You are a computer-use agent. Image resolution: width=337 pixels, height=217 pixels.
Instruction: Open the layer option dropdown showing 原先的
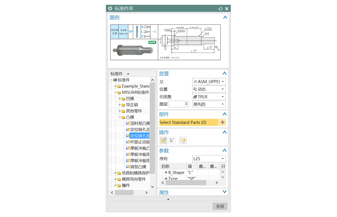[x=209, y=104]
